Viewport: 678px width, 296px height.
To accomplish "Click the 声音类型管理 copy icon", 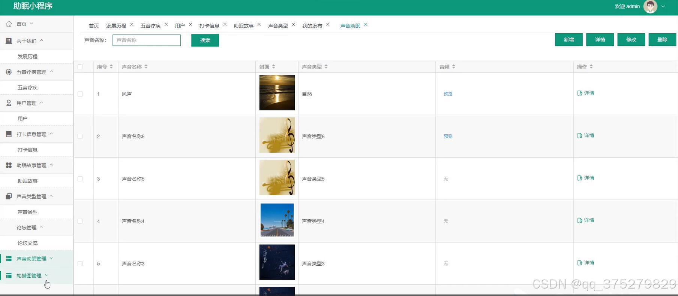I will tap(9, 196).
